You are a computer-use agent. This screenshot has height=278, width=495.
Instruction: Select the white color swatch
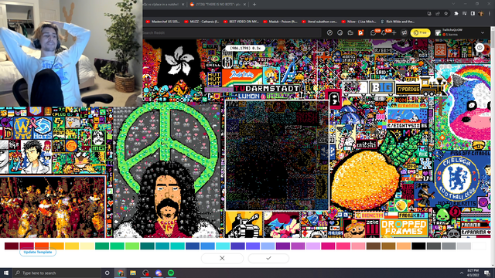(x=480, y=246)
